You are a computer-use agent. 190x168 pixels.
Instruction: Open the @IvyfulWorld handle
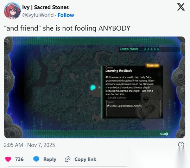point(38,15)
